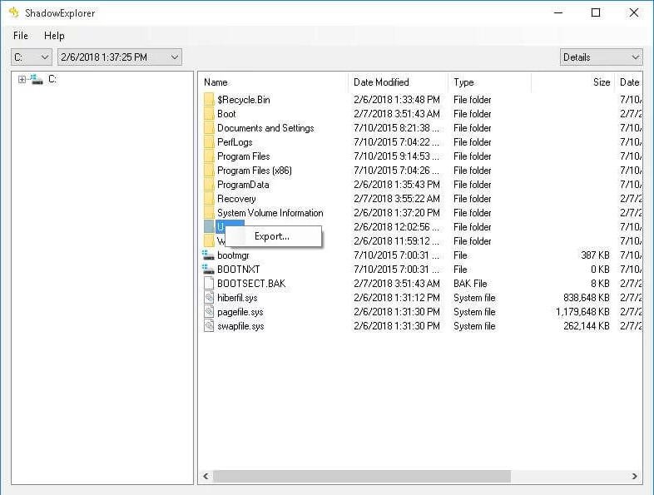Choose Export... from the context menu
The width and height of the screenshot is (654, 495).
click(272, 236)
